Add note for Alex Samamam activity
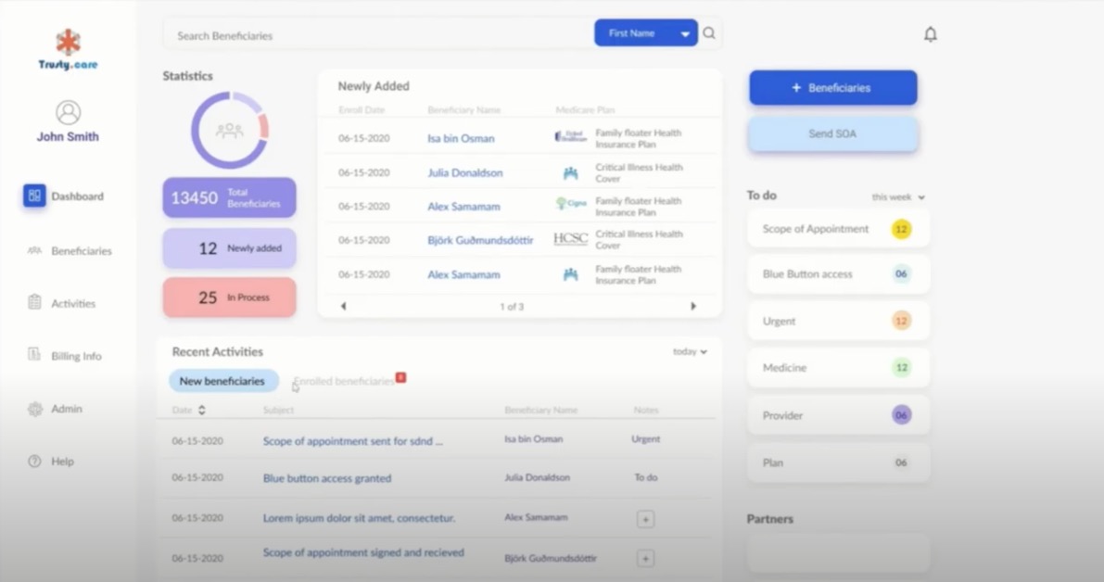This screenshot has height=582, width=1104. [645, 519]
